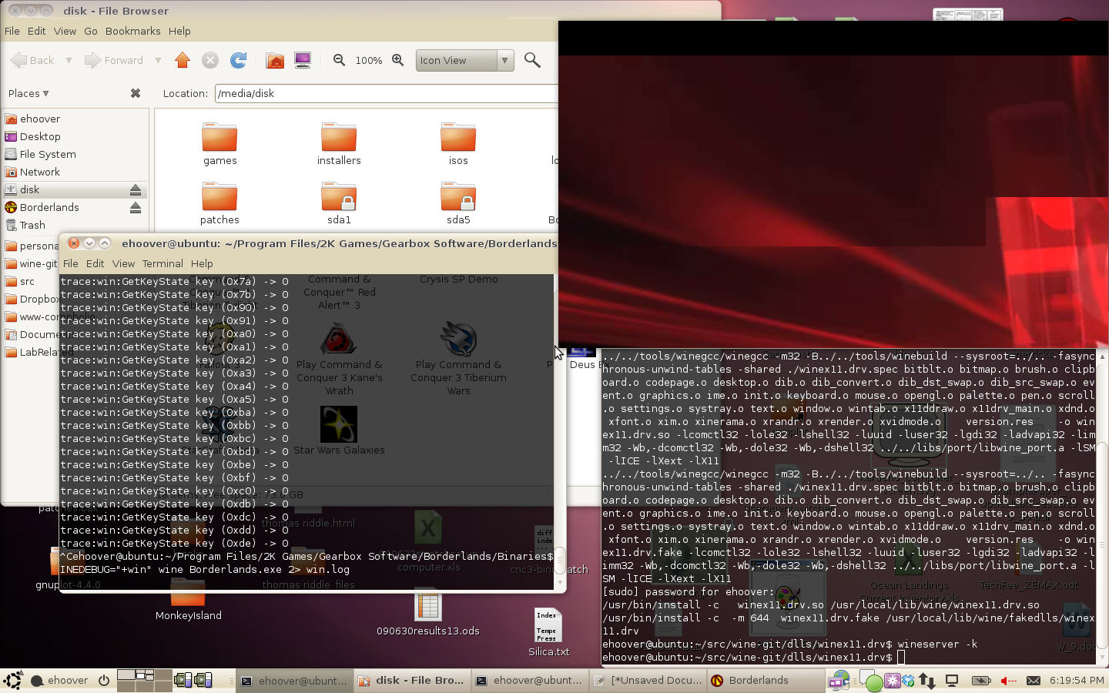Viewport: 1109px width, 693px height.
Task: Click the Dropbox tray icon
Action: click(908, 681)
